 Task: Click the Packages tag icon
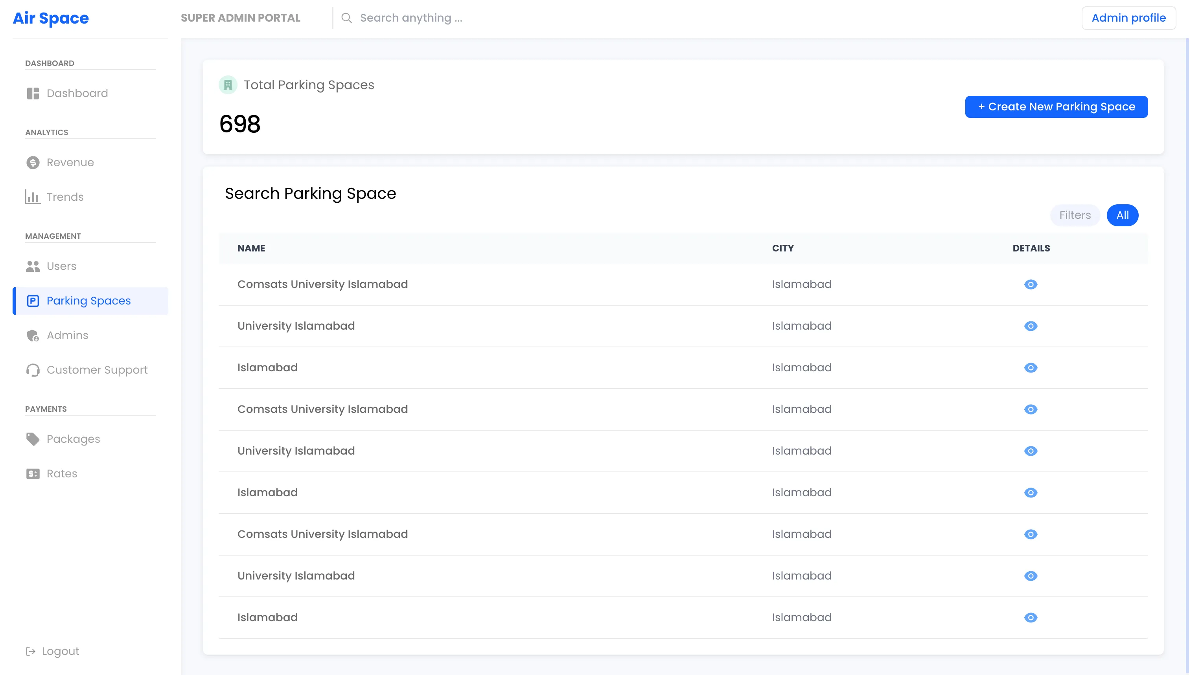tap(33, 439)
